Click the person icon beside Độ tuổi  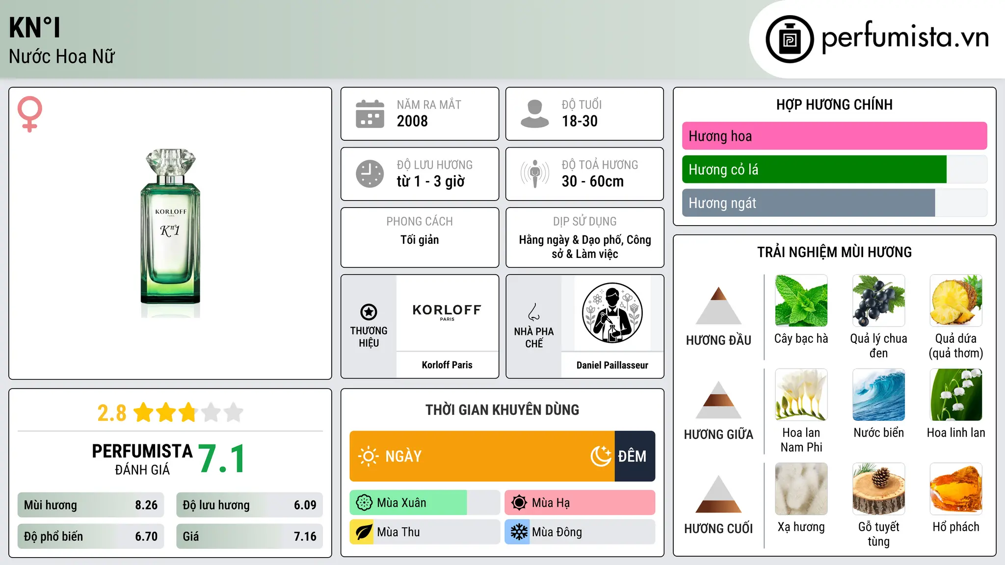tap(535, 114)
